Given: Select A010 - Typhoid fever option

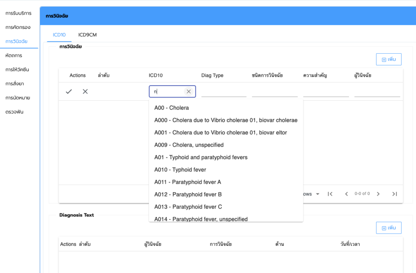Looking at the screenshot, I should pos(180,170).
